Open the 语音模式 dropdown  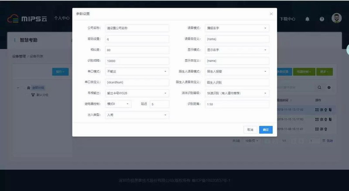(x=237, y=28)
